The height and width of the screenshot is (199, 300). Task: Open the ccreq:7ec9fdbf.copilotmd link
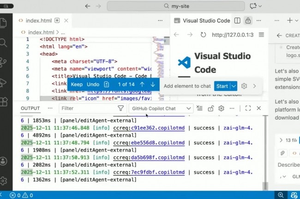point(149,172)
